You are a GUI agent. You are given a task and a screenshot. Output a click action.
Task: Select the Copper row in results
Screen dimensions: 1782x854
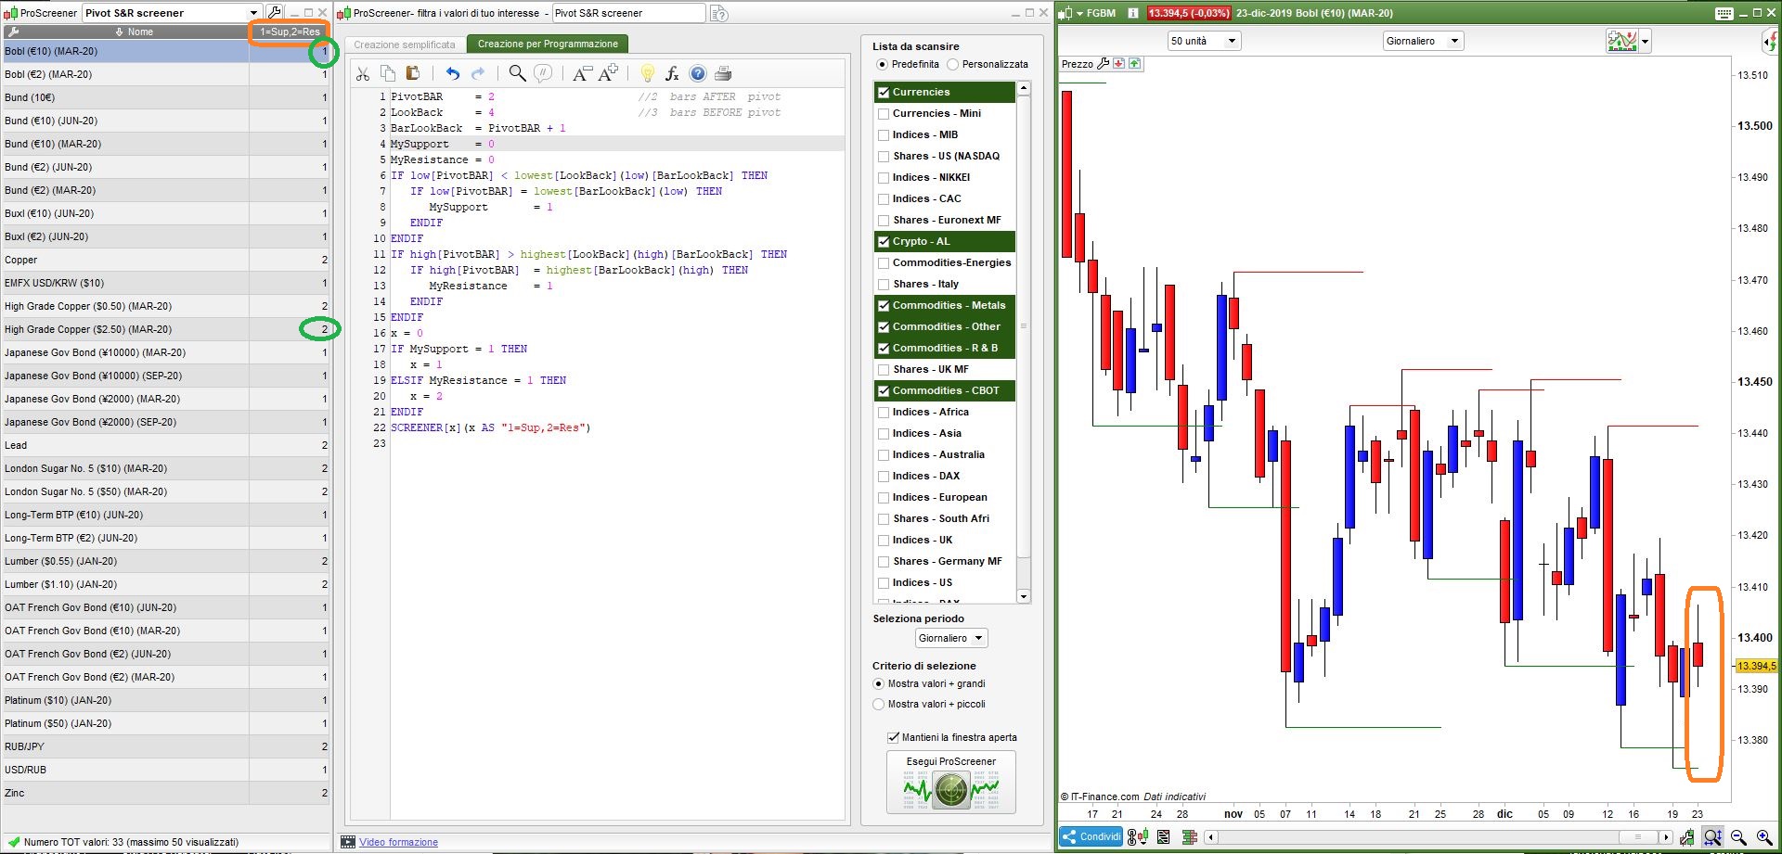(x=165, y=261)
